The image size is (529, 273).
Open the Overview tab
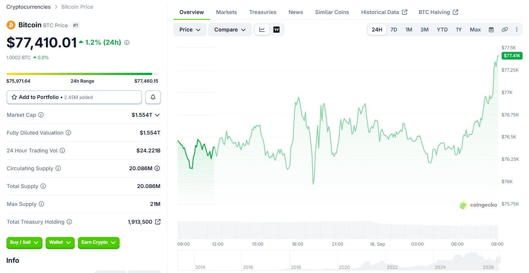192,12
